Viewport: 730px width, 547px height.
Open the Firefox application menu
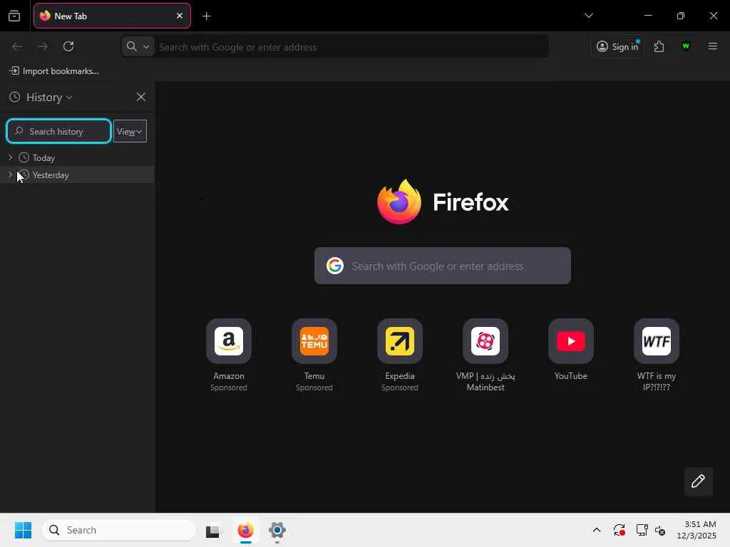[x=713, y=46]
